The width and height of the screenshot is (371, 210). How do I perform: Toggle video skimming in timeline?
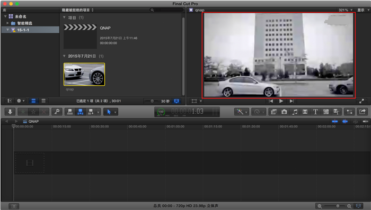click(335, 121)
